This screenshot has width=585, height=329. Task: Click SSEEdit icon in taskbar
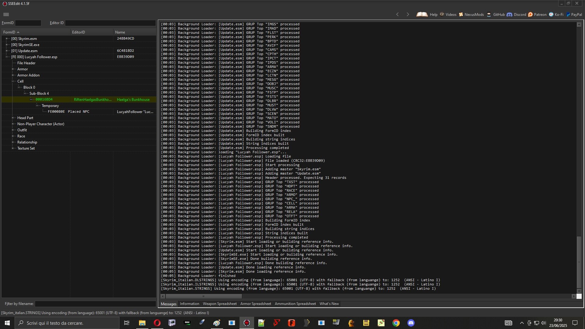[x=247, y=323]
